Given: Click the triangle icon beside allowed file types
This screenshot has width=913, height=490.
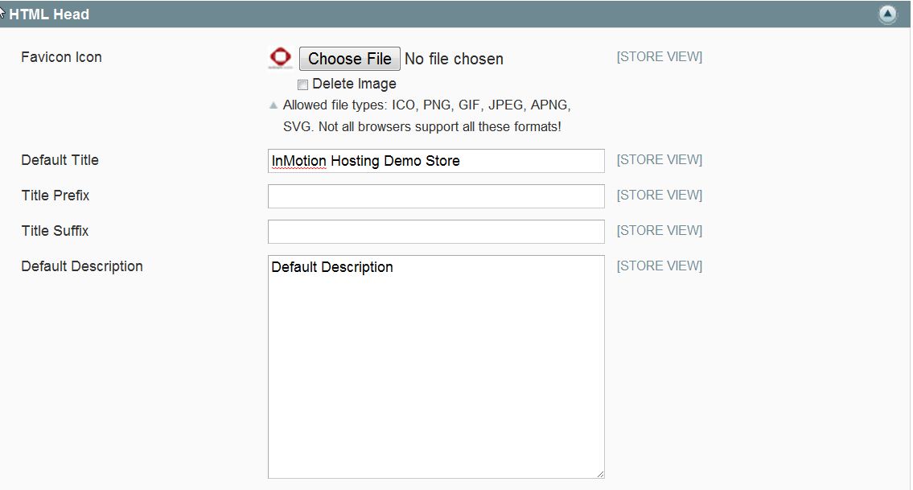Looking at the screenshot, I should (x=273, y=105).
